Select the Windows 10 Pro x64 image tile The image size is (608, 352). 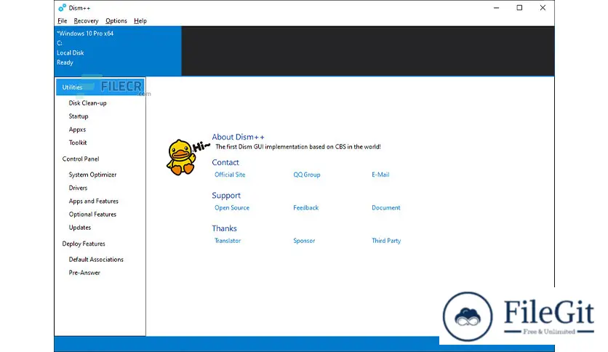[x=118, y=51]
